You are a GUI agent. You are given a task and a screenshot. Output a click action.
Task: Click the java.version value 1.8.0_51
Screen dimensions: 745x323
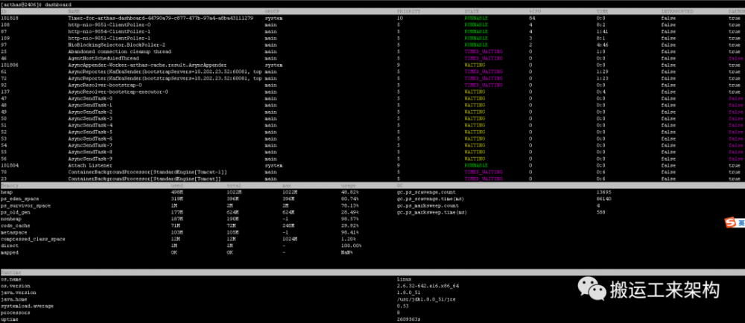pos(410,292)
